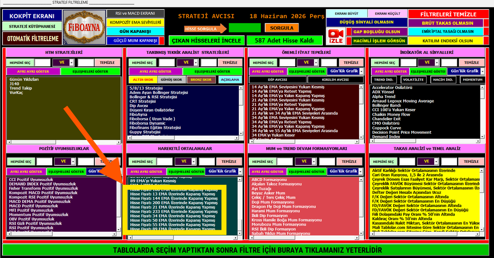Show HACİM İND. indicators
Screen dimensions: 494x258
pyautogui.click(x=443, y=80)
